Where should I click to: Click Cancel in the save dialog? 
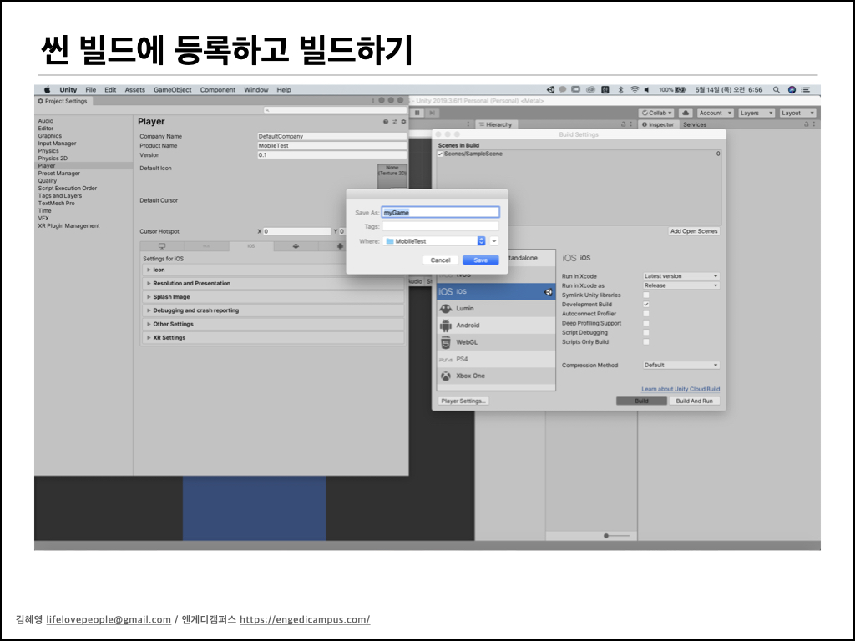[x=440, y=260]
